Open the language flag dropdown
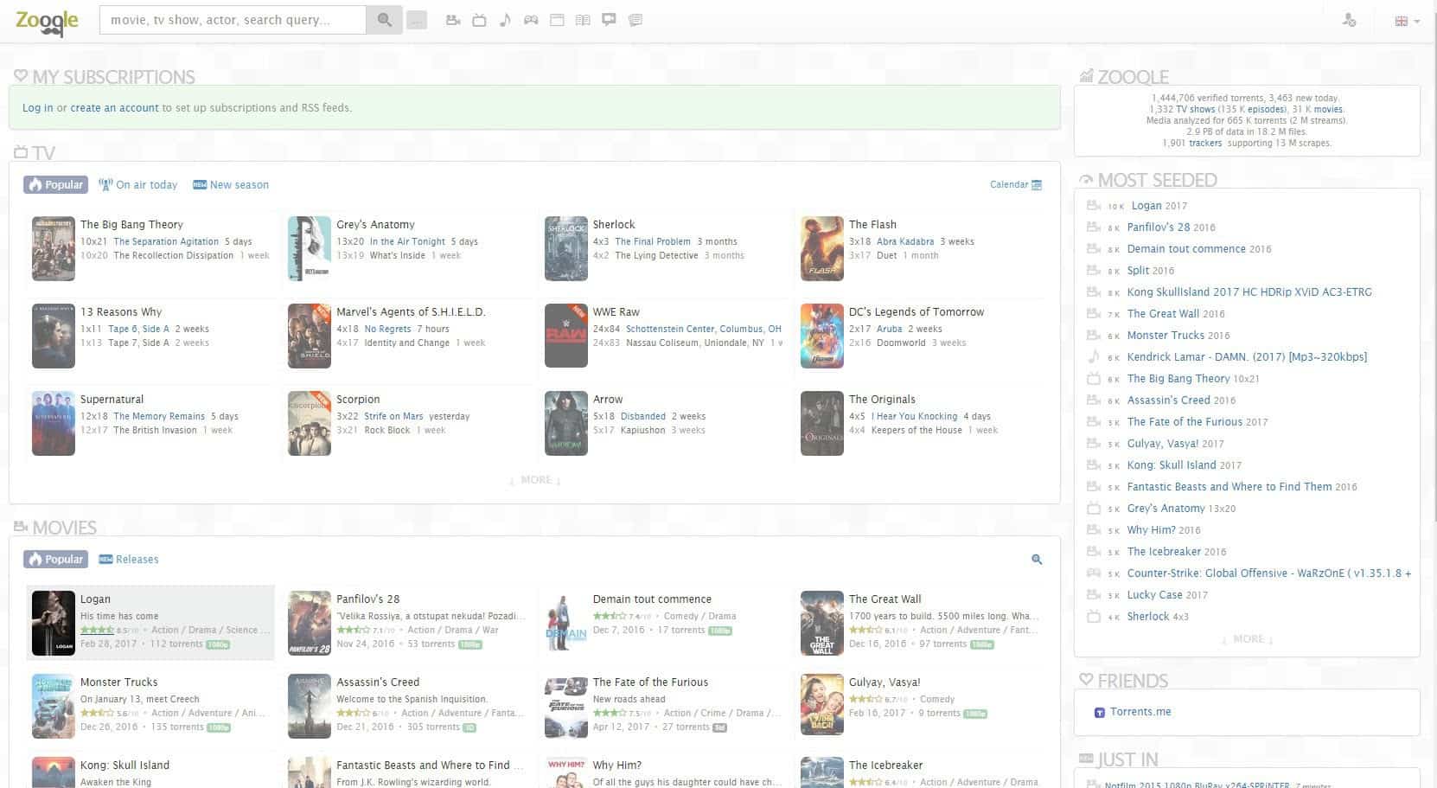The image size is (1437, 788). click(1407, 21)
